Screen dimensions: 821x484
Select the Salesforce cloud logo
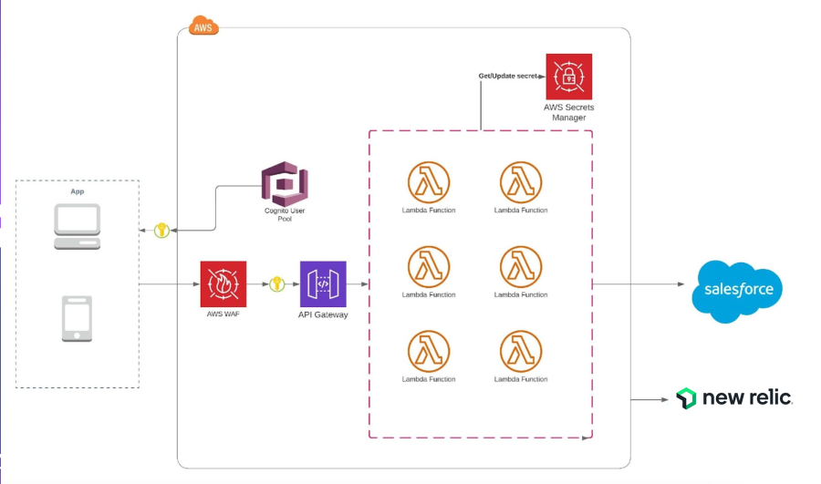[737, 291]
